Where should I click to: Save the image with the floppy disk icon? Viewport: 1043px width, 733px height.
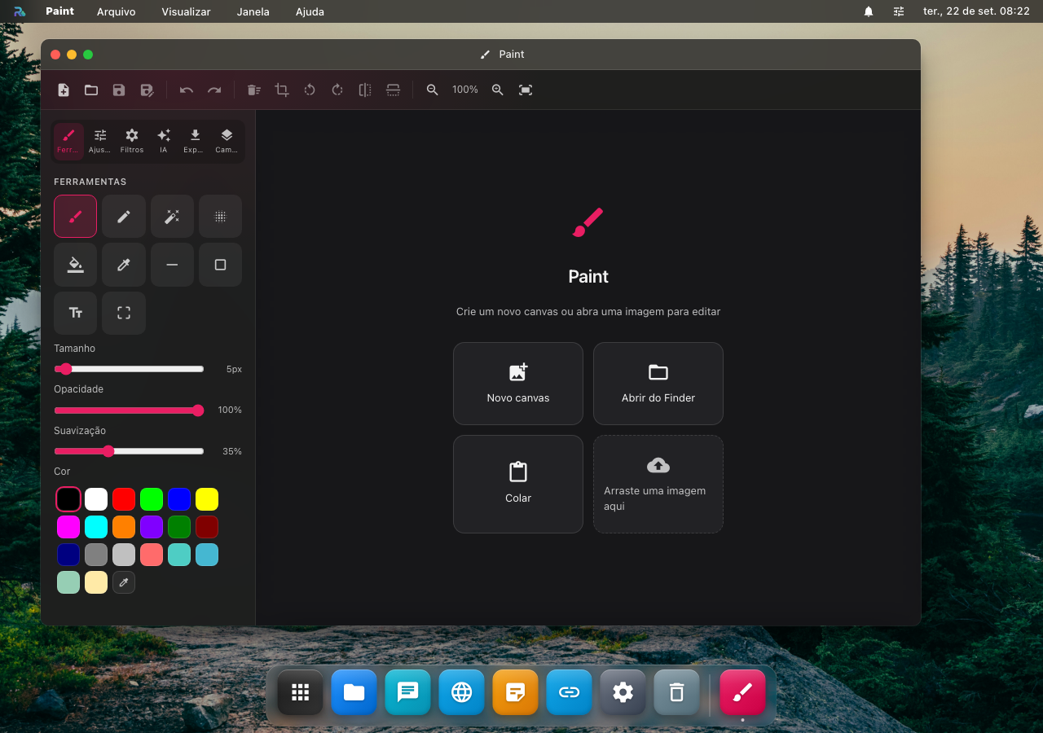(x=119, y=90)
